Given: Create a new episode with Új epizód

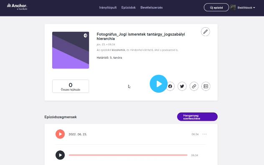Looking at the screenshot, I should tap(216, 8).
